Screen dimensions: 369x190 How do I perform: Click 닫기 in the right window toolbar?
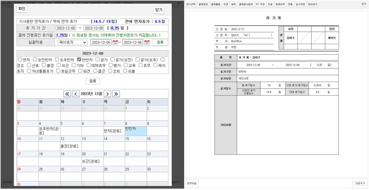(x=364, y=4)
